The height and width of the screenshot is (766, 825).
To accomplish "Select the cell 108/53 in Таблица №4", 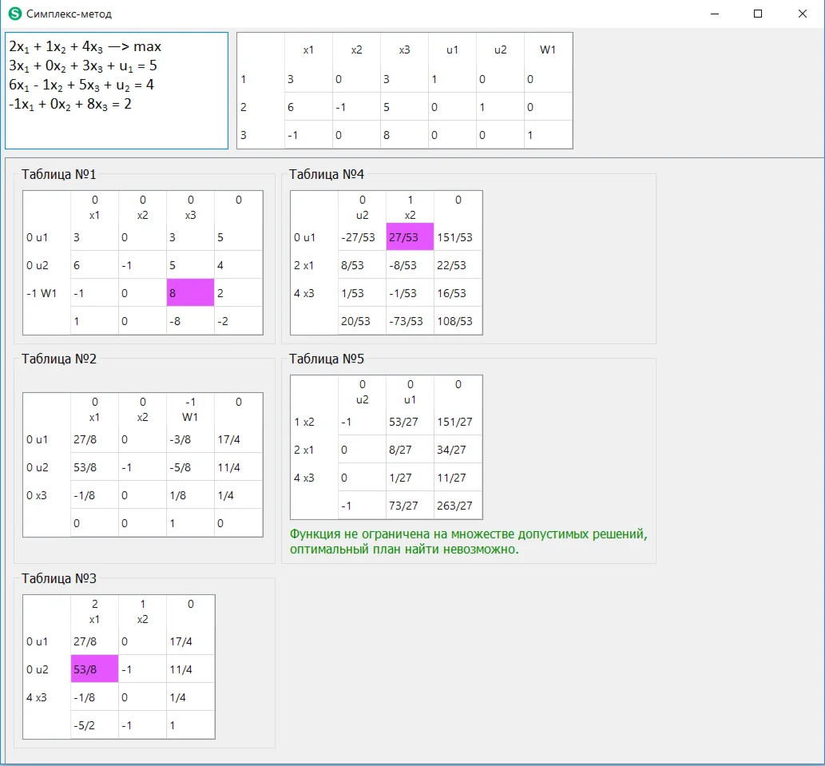I will 458,321.
